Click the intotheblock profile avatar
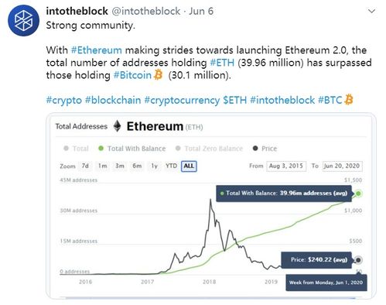This screenshot has width=386, height=305. [23, 21]
